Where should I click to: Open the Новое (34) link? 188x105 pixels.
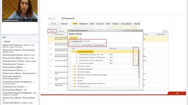[64, 24]
